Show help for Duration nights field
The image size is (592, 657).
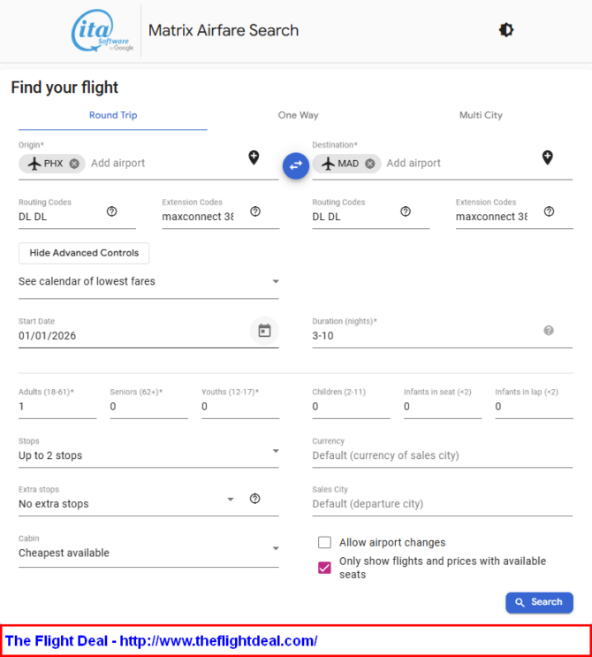coord(549,331)
